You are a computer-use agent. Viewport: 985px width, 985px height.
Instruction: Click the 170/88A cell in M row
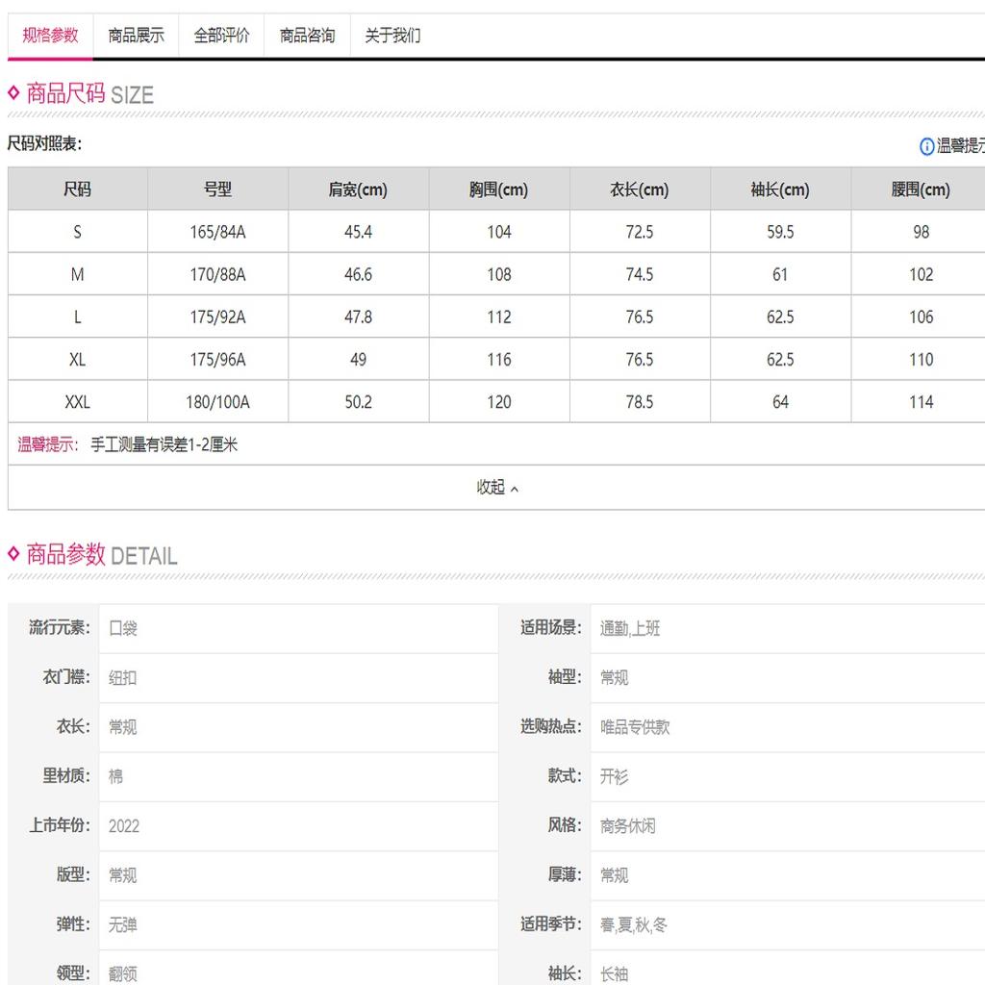coord(217,274)
